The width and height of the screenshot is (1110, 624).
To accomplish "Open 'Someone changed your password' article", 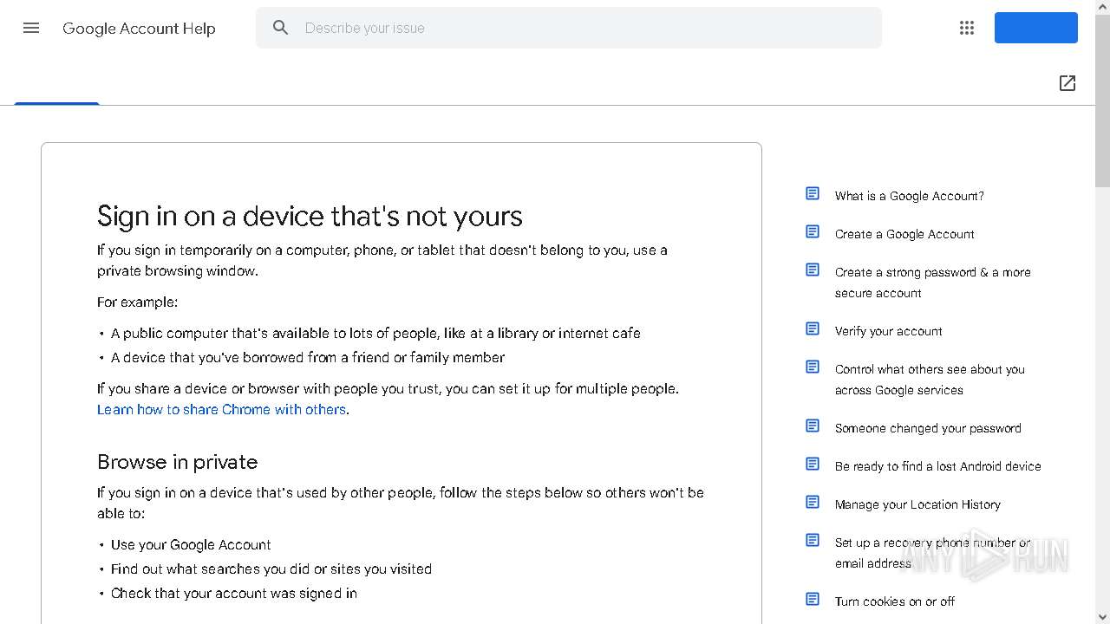I will [928, 428].
